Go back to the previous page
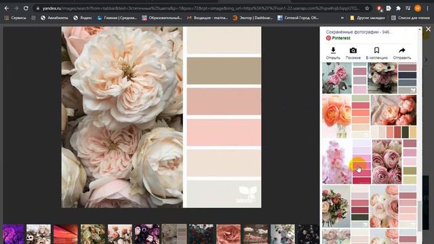Screen dimensions: 434x244 click(x=6, y=8)
